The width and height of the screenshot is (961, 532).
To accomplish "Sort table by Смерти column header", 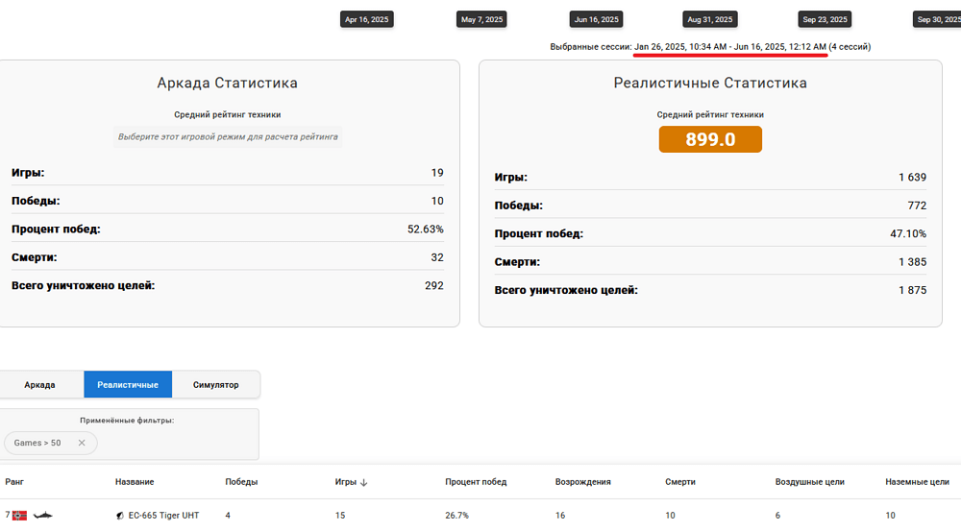I will (681, 482).
